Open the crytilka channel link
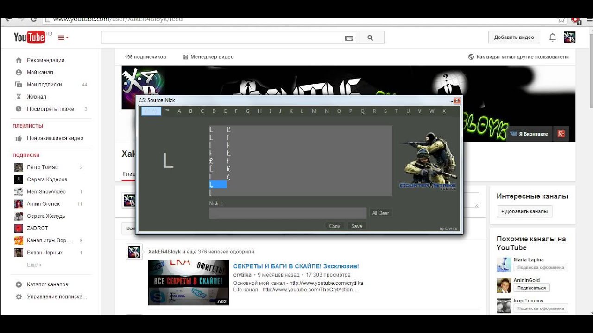593x333 pixels. (x=242, y=275)
